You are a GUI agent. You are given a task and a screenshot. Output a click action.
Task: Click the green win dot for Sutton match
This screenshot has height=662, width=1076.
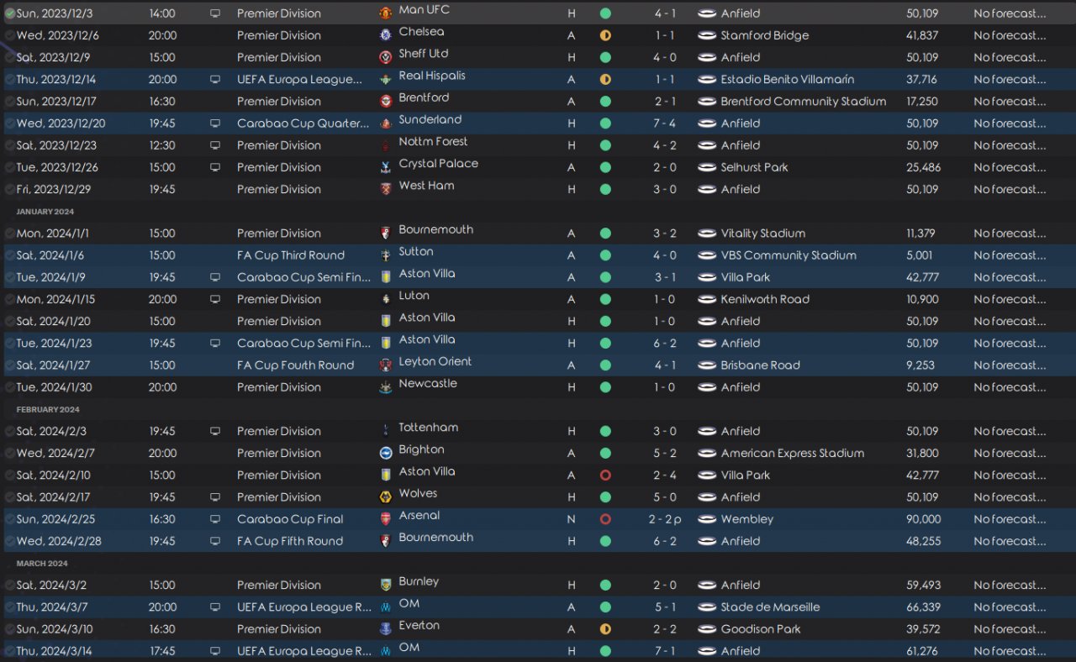coord(605,255)
